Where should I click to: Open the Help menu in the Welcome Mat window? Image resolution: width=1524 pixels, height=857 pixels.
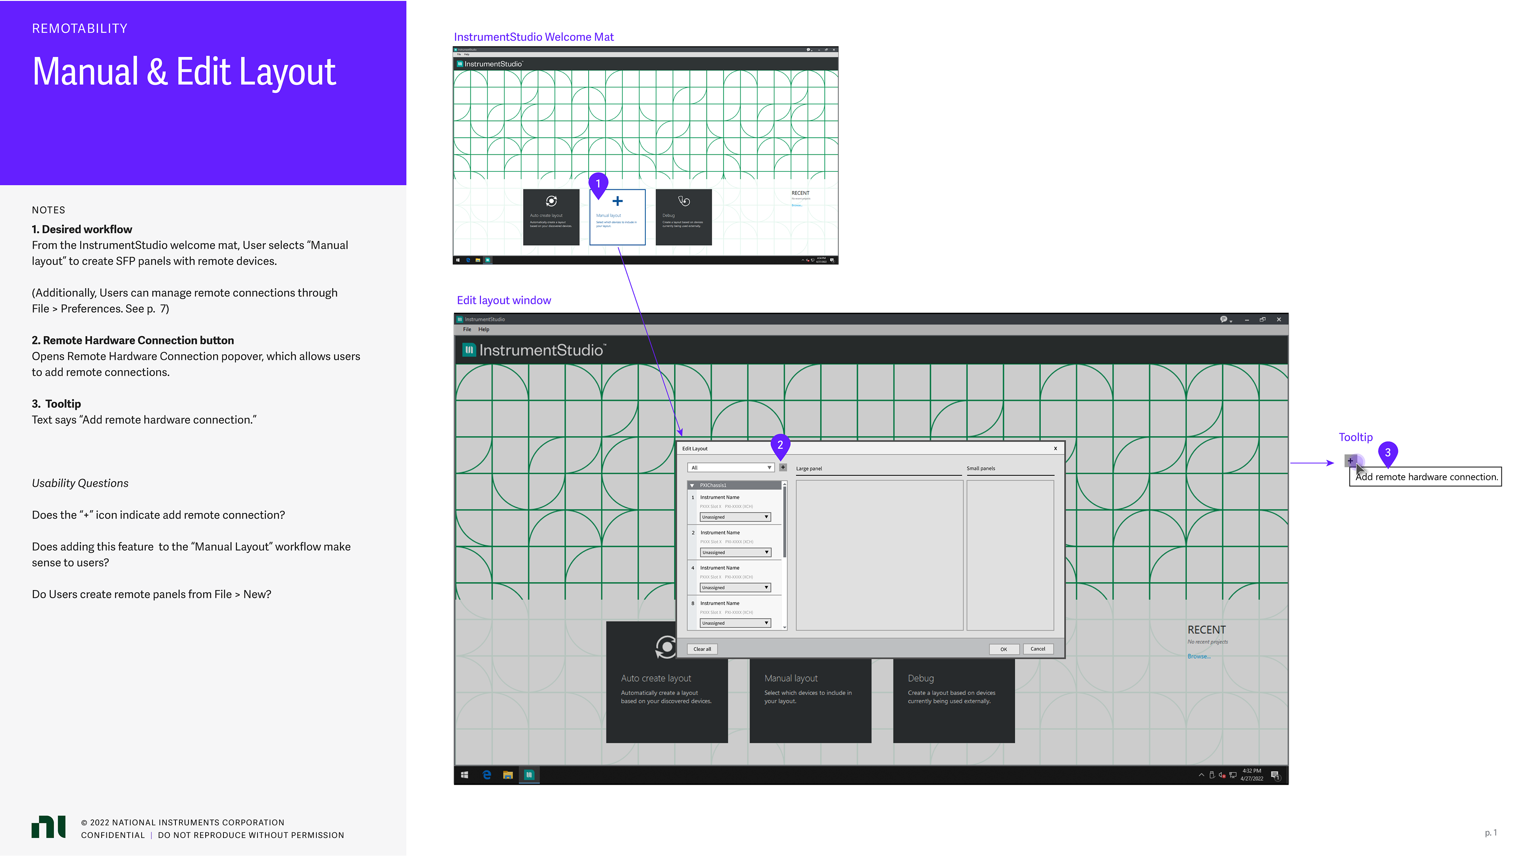[466, 54]
